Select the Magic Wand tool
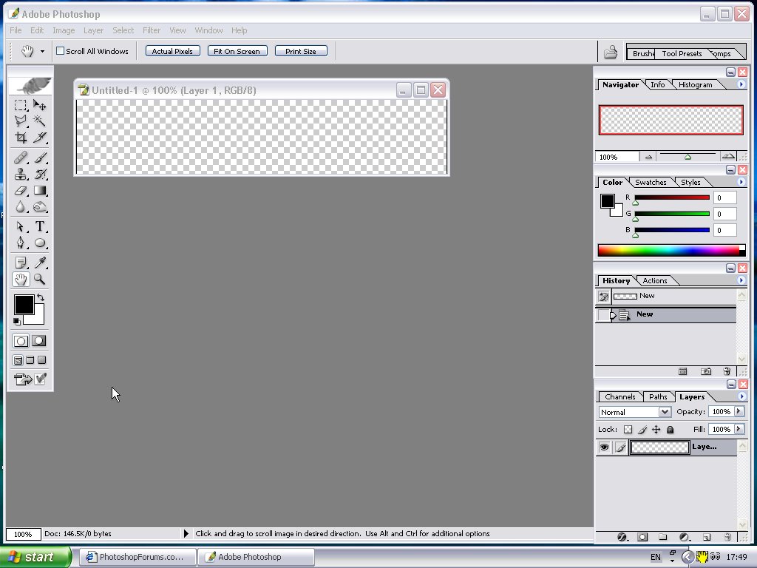The image size is (757, 568). 40,121
